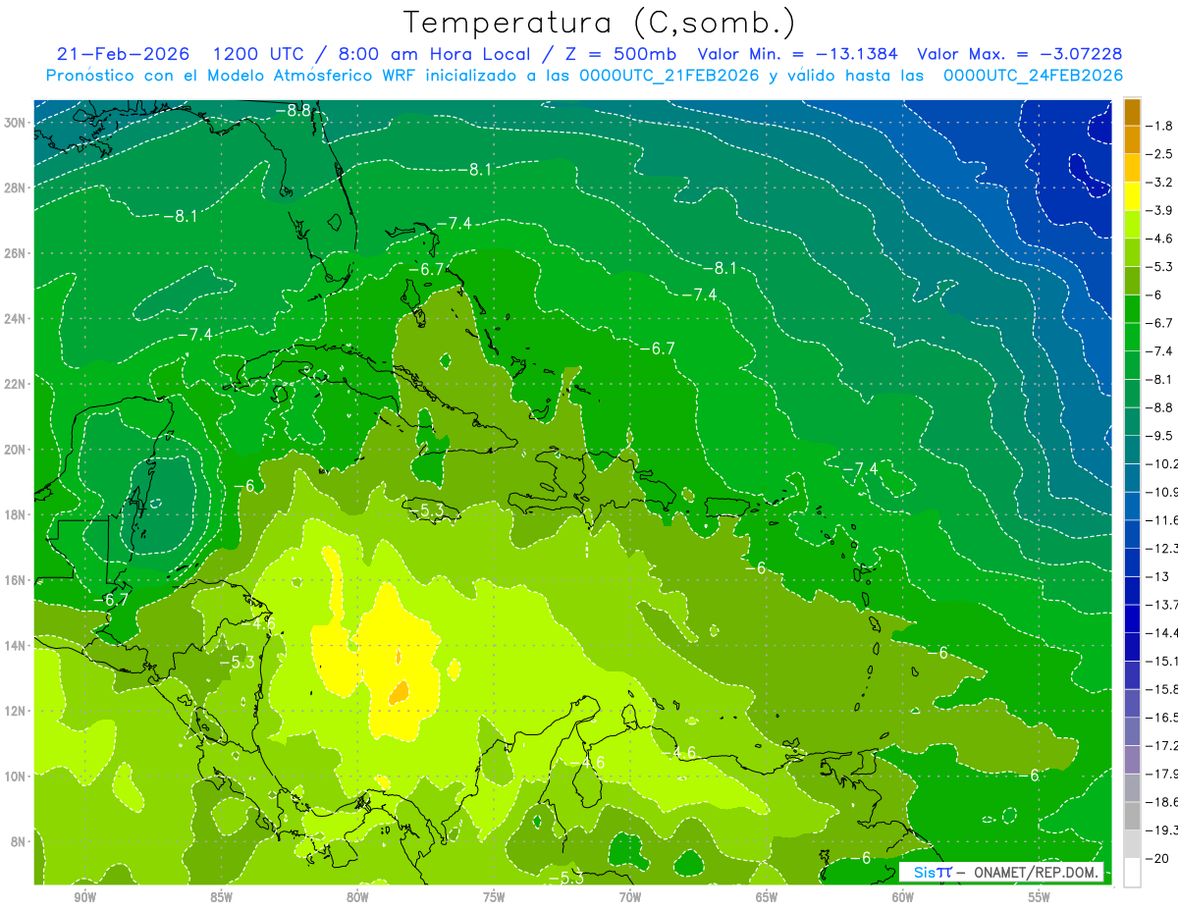The height and width of the screenshot is (910, 1178).
Task: Click the '8N' latitude label
Action: [18, 841]
